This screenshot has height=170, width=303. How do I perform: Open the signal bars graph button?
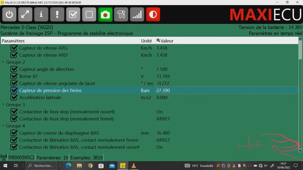click(137, 15)
